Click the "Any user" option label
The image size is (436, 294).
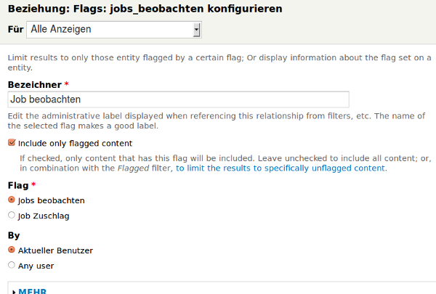pyautogui.click(x=36, y=266)
